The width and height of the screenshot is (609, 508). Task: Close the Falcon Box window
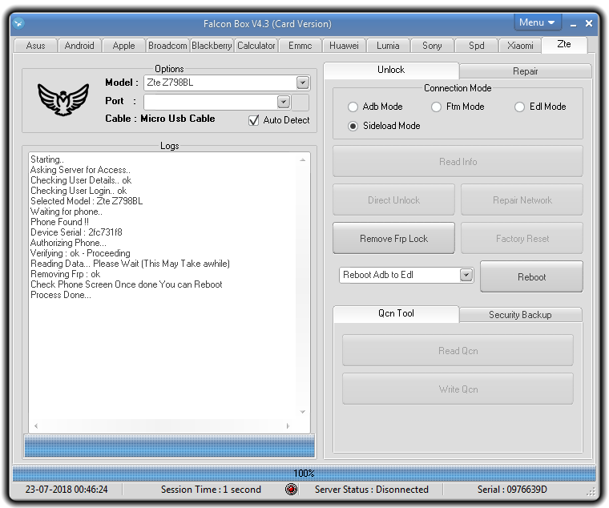[x=589, y=23]
